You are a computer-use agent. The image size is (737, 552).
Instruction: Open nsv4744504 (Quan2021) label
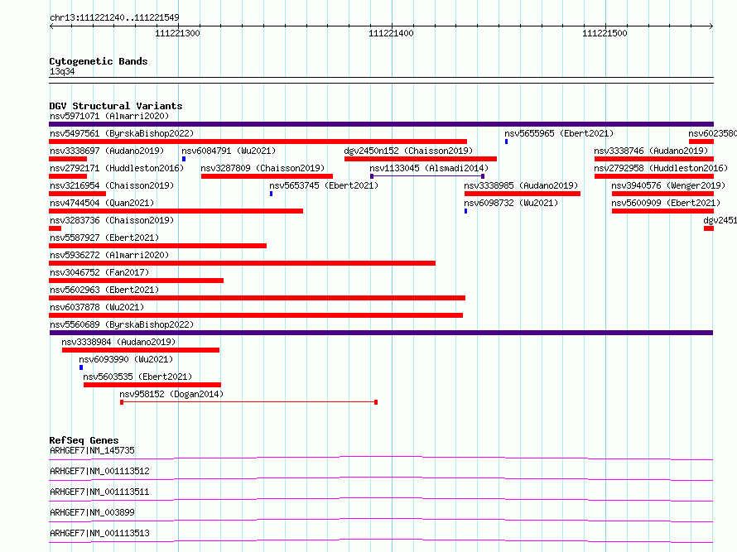pyautogui.click(x=102, y=203)
